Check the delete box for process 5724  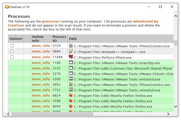point(12,45)
